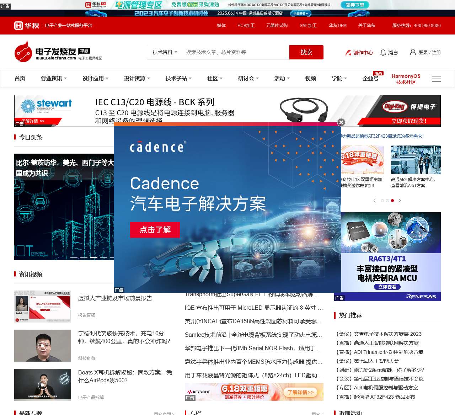Open 虚拟人产业链及市场前景报告 video title
The width and height of the screenshot is (455, 415).
[115, 298]
